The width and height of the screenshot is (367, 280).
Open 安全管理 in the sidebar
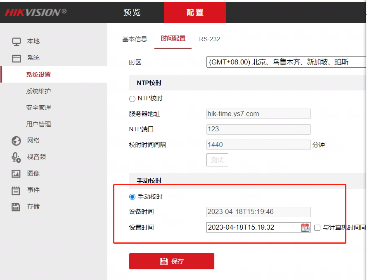click(x=38, y=108)
